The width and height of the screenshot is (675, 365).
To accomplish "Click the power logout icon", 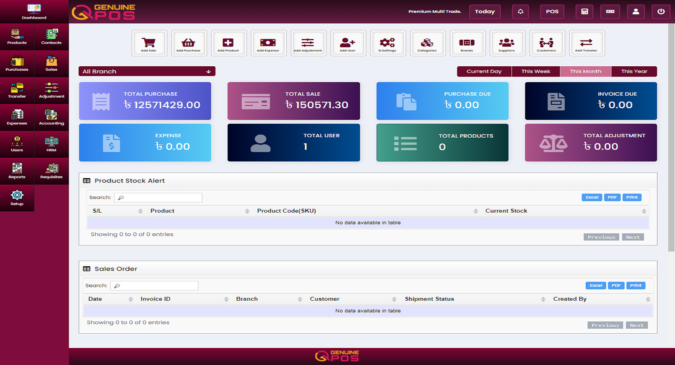I will coord(661,12).
